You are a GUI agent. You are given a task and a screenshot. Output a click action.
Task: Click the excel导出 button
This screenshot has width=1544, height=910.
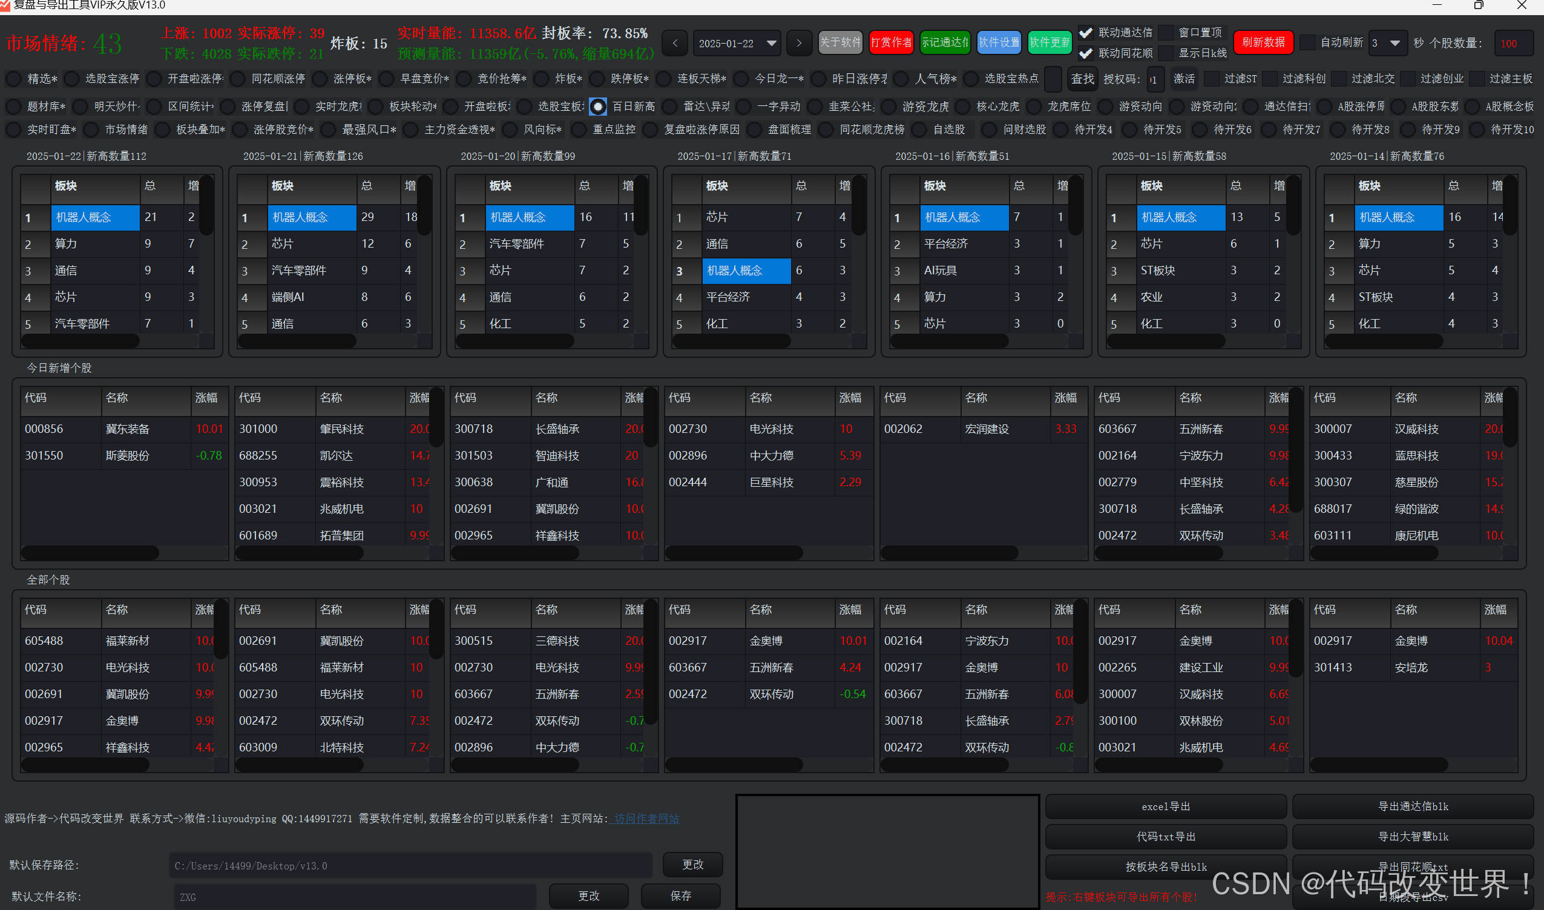[x=1165, y=806]
